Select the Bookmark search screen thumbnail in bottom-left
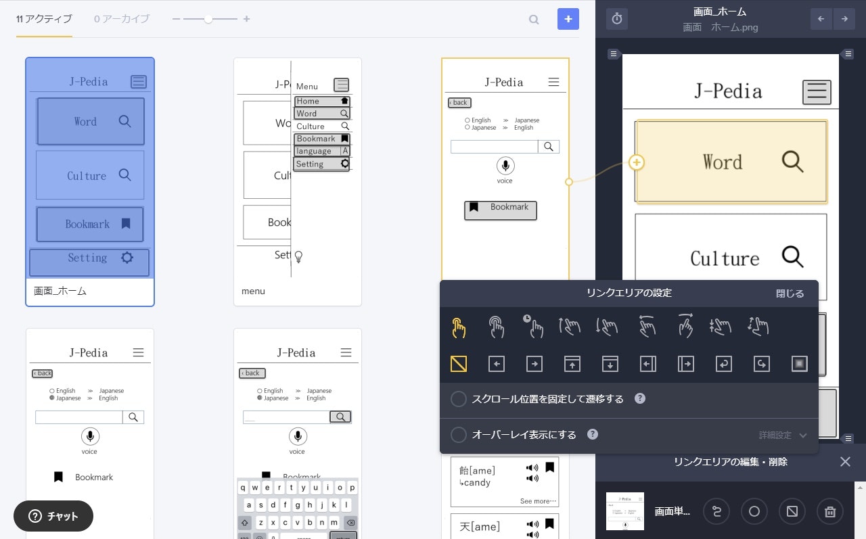 90,433
